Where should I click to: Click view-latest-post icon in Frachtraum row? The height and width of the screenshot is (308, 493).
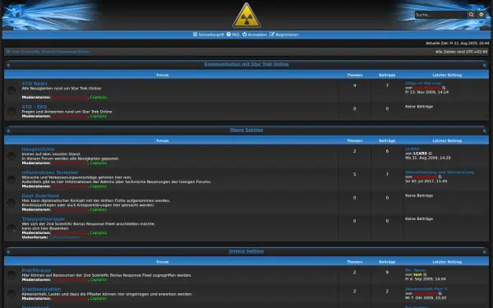pos(425,274)
